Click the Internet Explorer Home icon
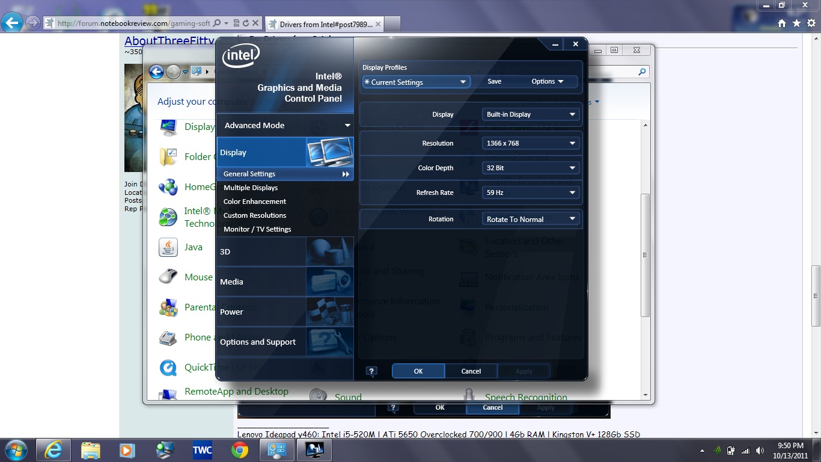The width and height of the screenshot is (821, 462). pos(782,23)
